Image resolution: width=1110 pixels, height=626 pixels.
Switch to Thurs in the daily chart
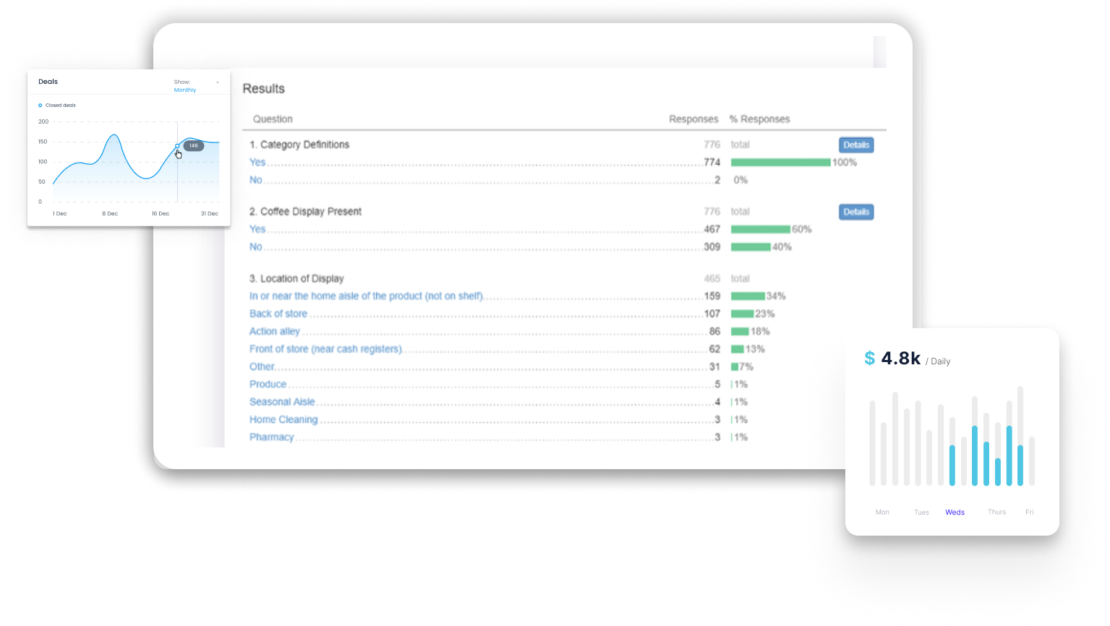996,512
